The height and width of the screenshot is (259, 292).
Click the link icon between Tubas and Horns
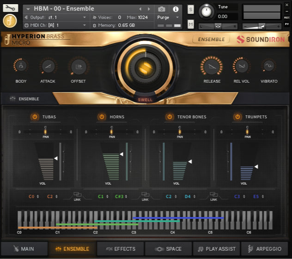click(x=77, y=195)
